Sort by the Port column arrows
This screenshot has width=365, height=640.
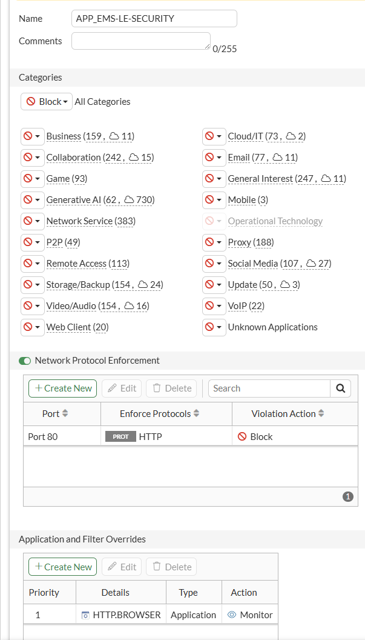[x=64, y=413]
